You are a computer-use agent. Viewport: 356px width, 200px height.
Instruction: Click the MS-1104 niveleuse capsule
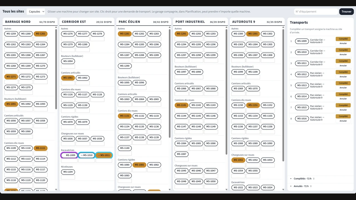68,172
